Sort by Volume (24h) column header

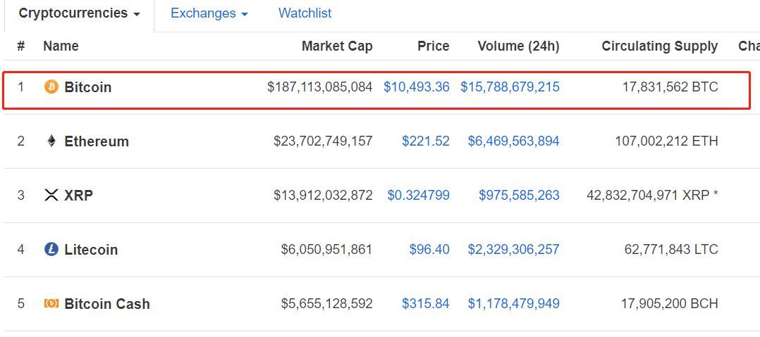518,46
